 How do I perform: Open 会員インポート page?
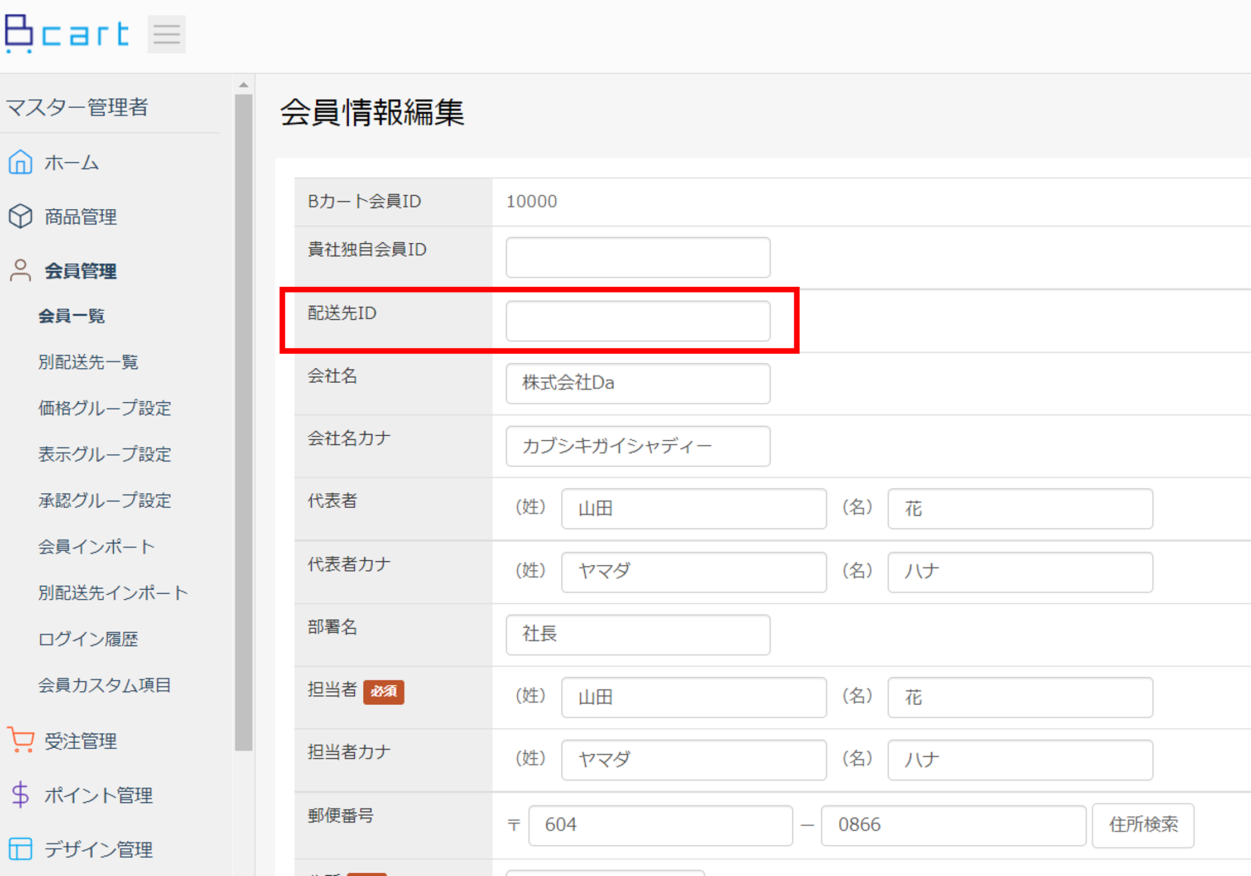[x=96, y=547]
